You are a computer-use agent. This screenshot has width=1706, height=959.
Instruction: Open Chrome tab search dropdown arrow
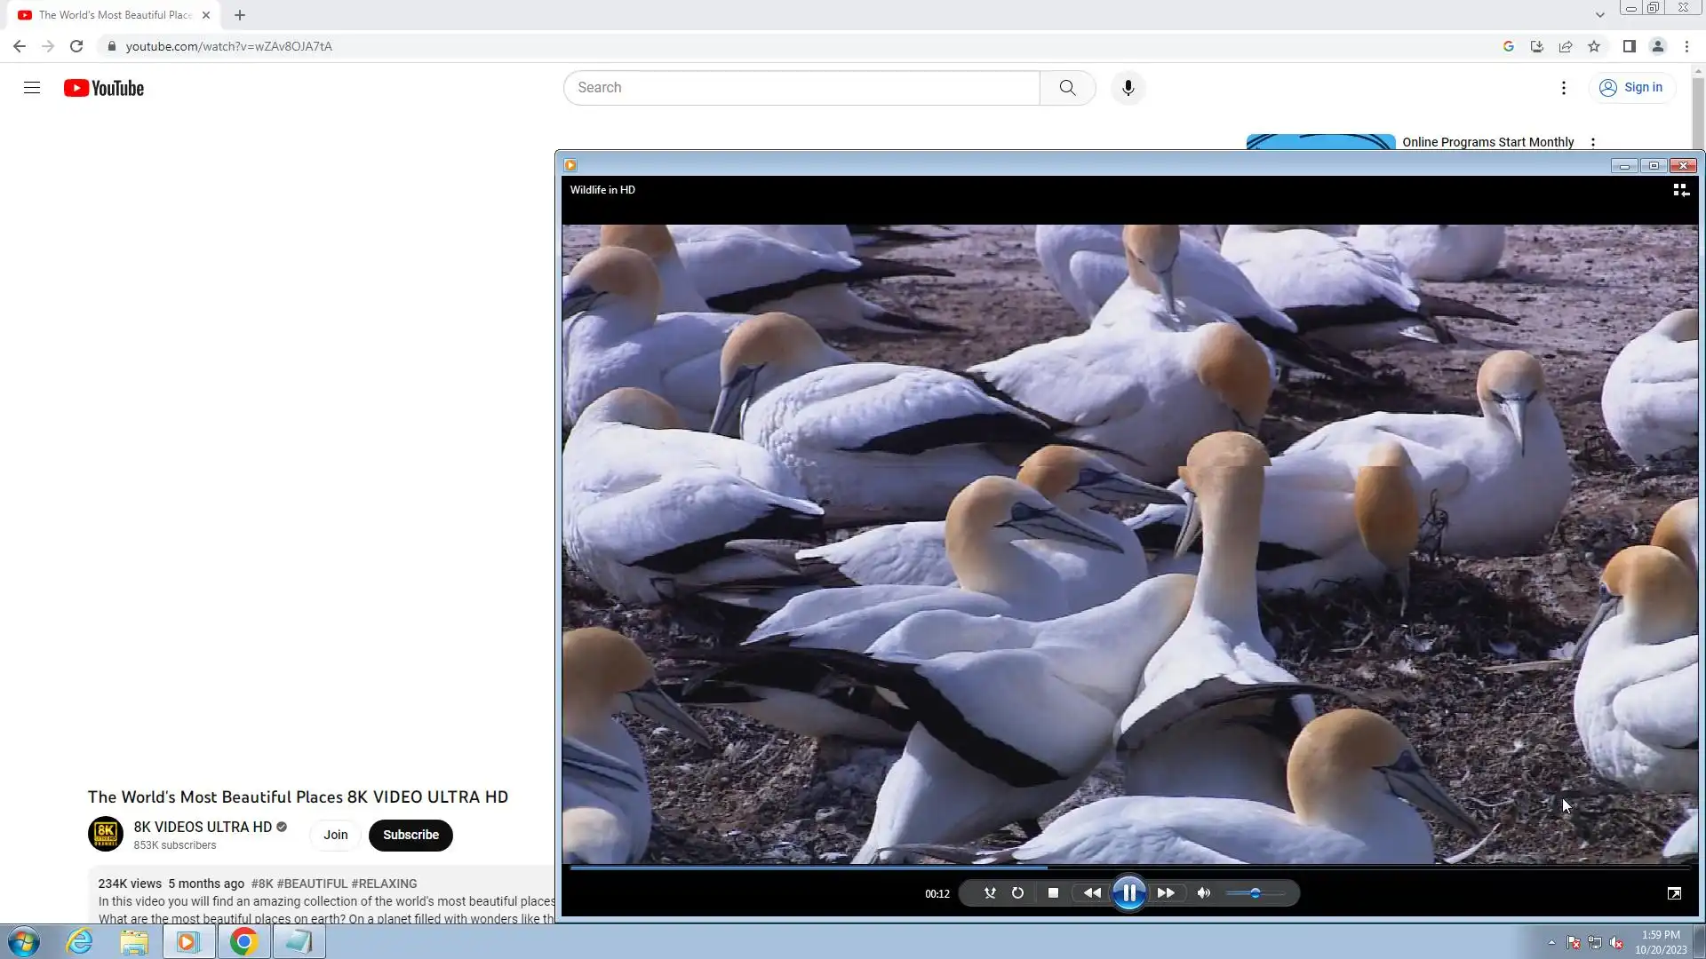(1599, 15)
